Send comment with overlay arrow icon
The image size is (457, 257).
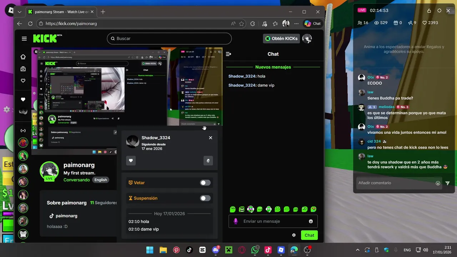(447, 183)
